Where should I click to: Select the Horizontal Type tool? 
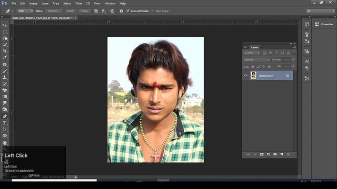5,123
